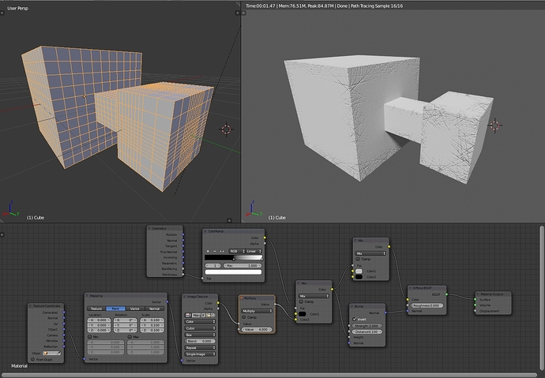Enable Clamp in the Multiply node

[x=243, y=317]
